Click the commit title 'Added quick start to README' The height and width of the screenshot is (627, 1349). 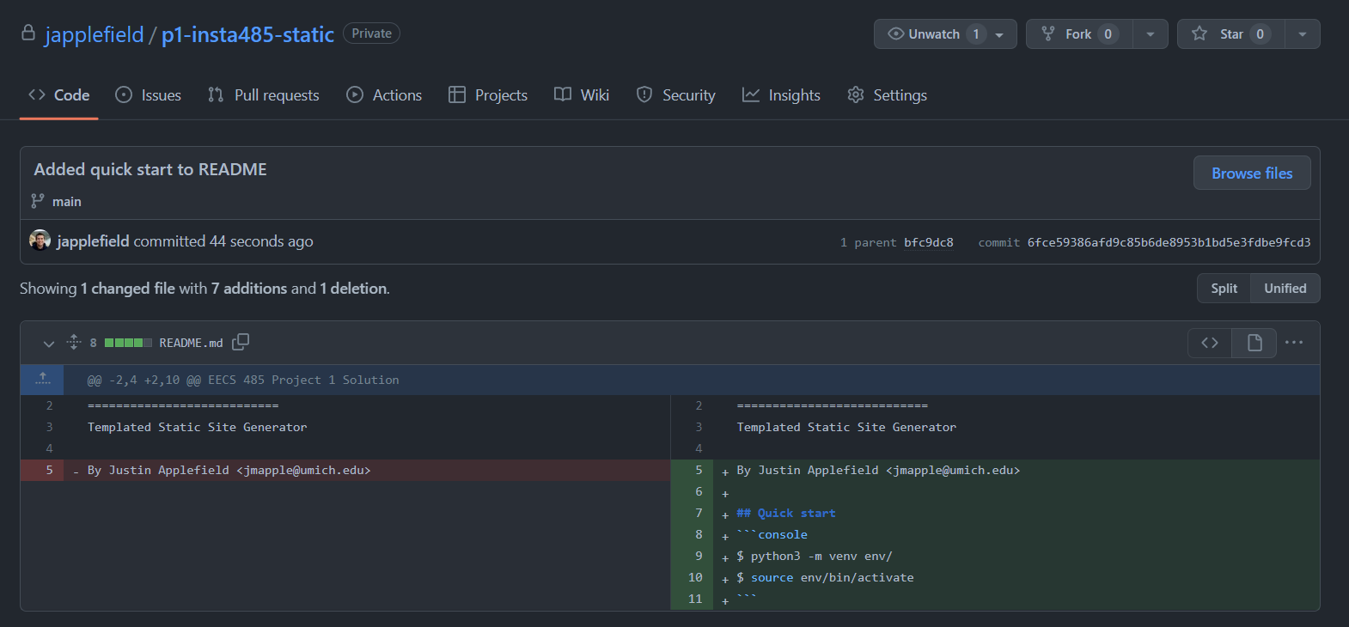150,169
